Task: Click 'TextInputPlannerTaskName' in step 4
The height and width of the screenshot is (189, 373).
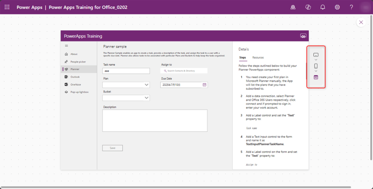Action: click(265, 144)
